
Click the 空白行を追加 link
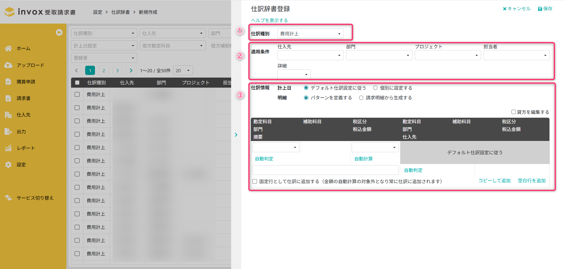[x=532, y=181]
